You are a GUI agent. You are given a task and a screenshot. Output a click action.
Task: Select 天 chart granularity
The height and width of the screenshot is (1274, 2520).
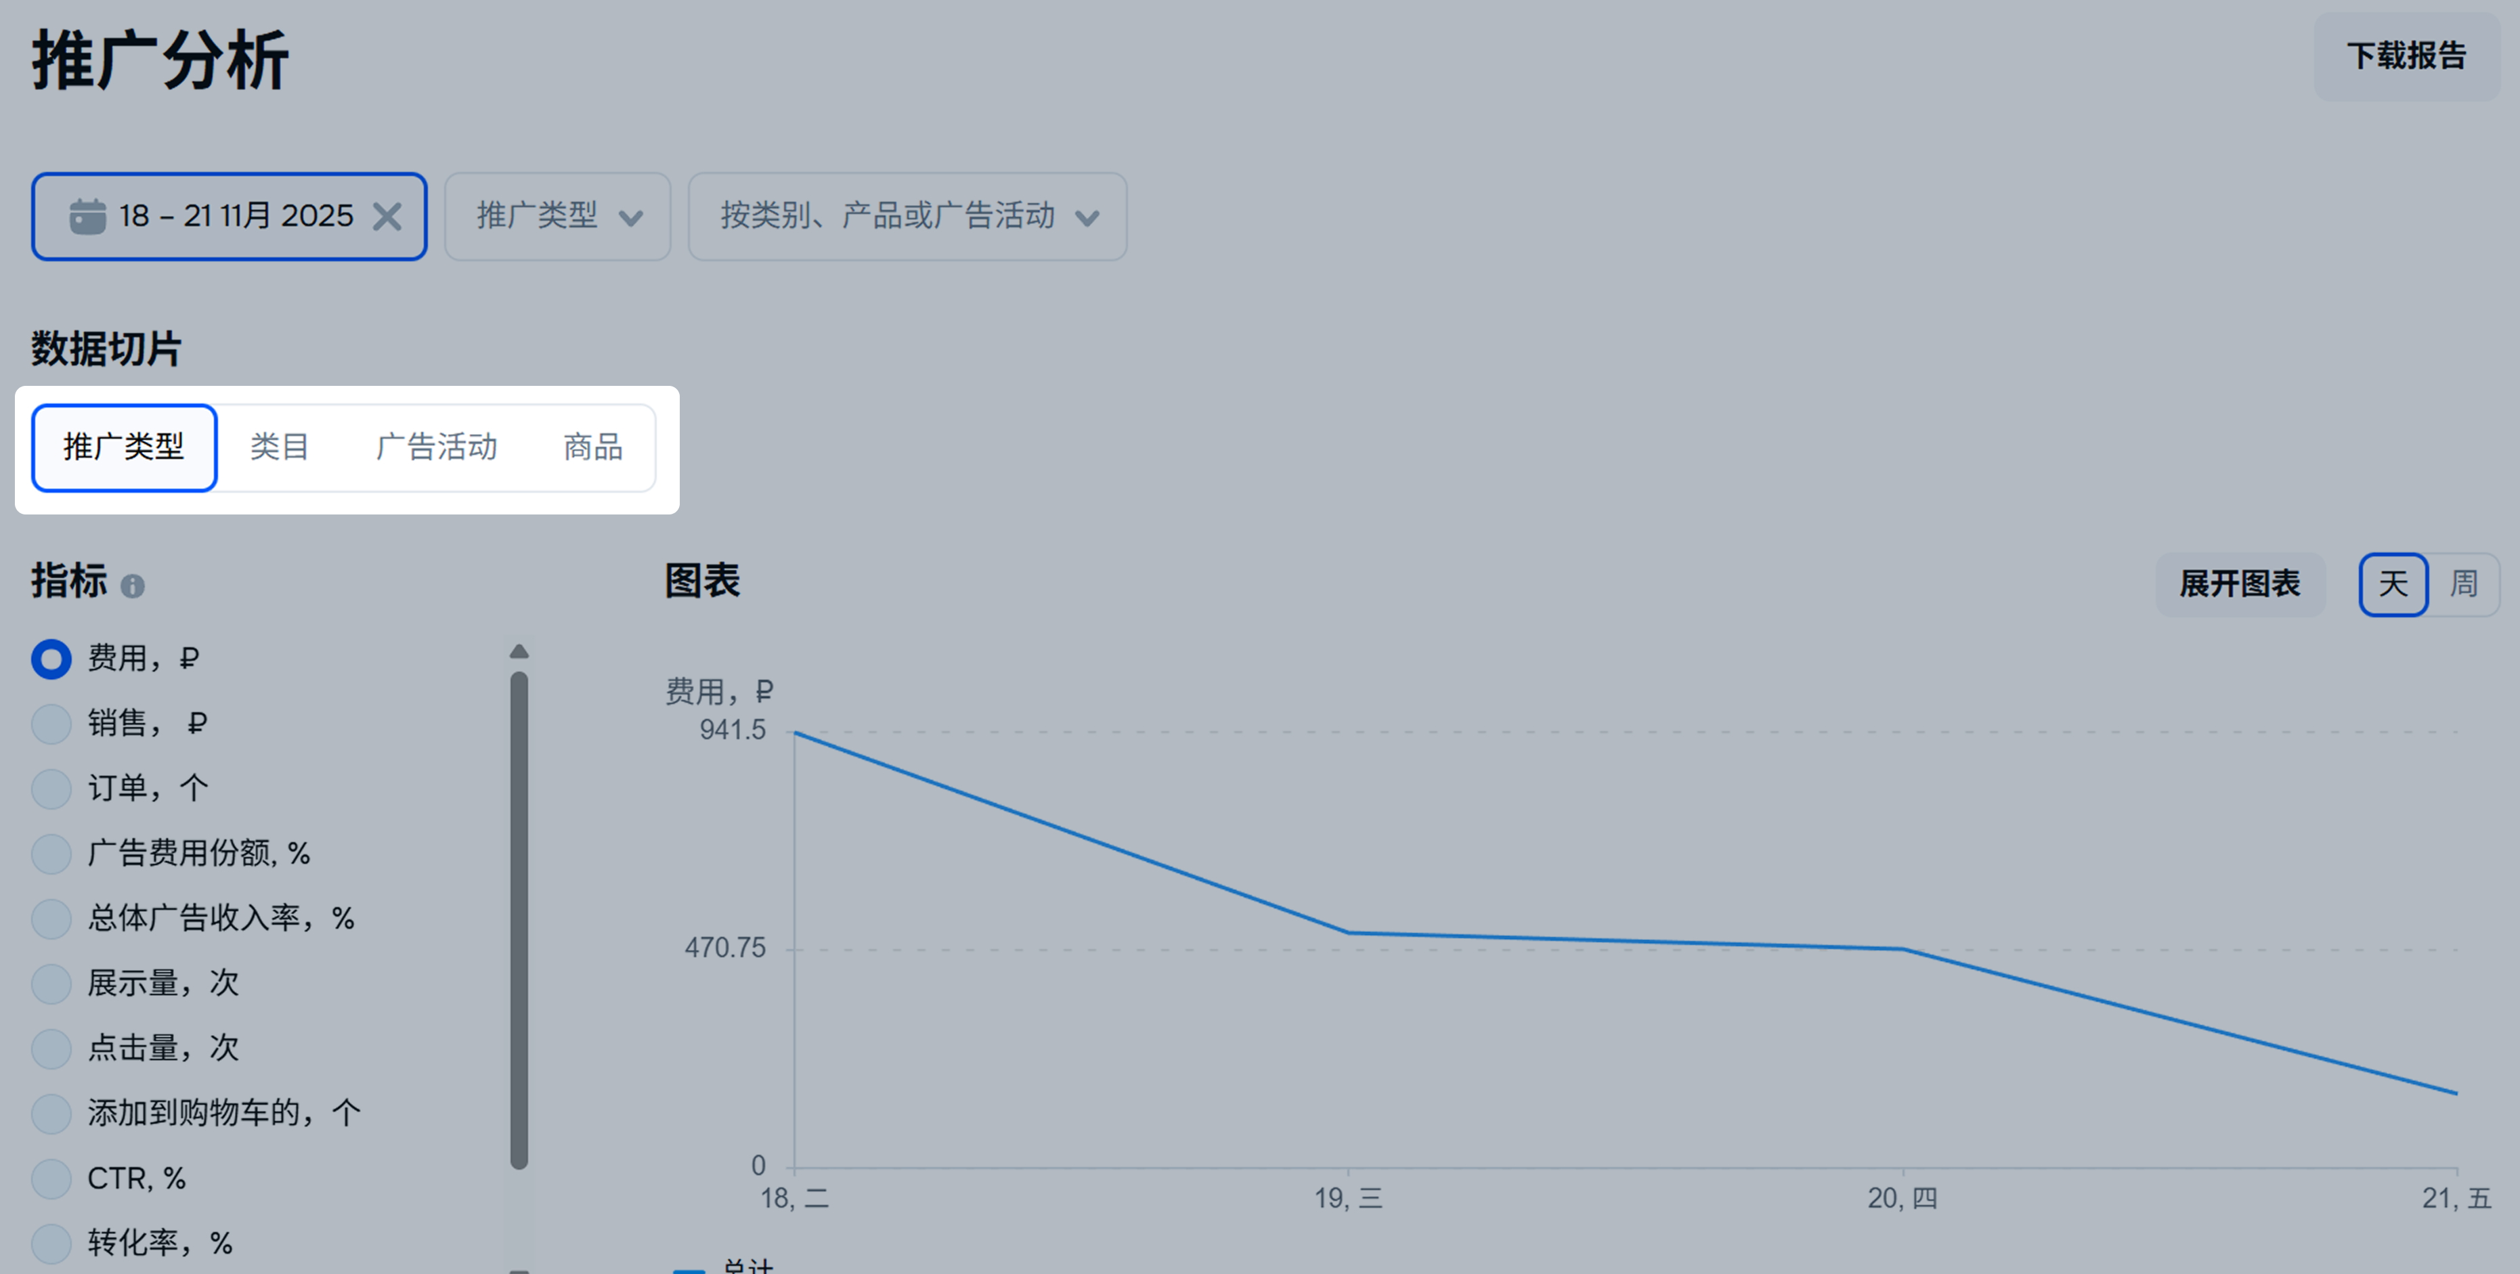[2393, 584]
